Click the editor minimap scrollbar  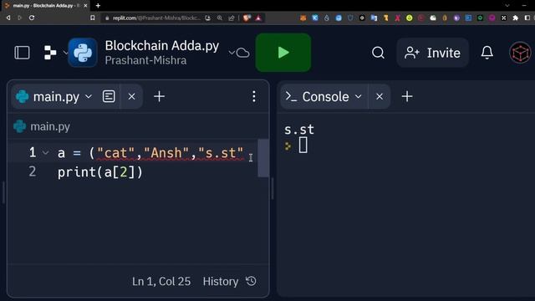(x=263, y=158)
